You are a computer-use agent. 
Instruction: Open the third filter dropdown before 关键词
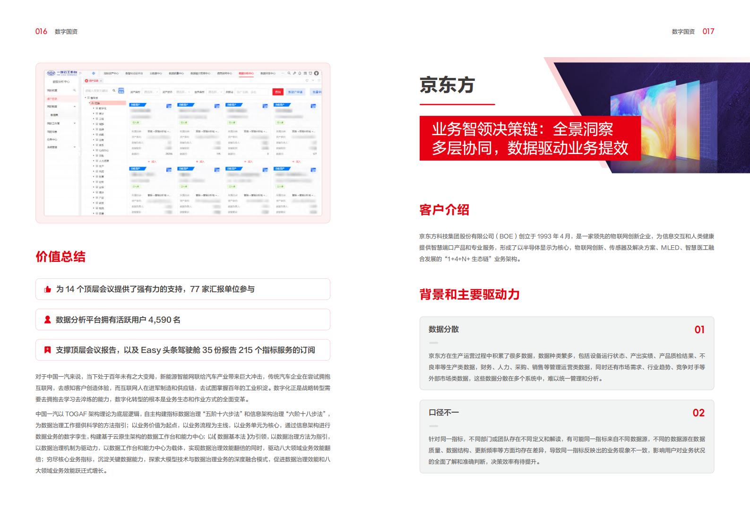pyautogui.click(x=215, y=92)
